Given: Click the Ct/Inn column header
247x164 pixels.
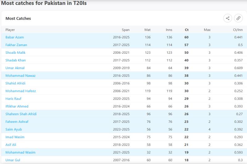Looking at the screenshot, I should coord(238,30).
